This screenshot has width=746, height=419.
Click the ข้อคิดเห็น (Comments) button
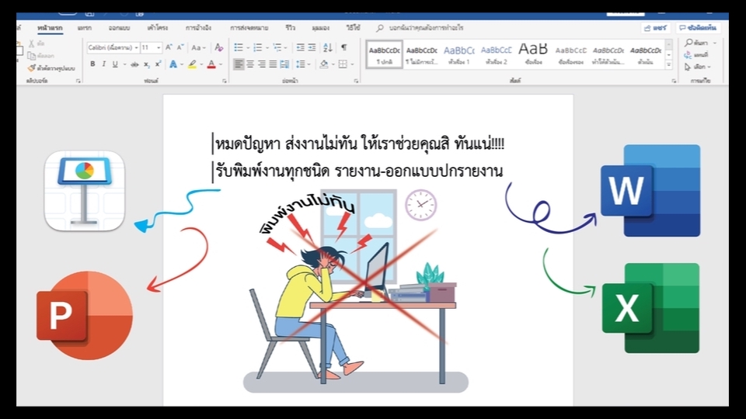coord(698,28)
